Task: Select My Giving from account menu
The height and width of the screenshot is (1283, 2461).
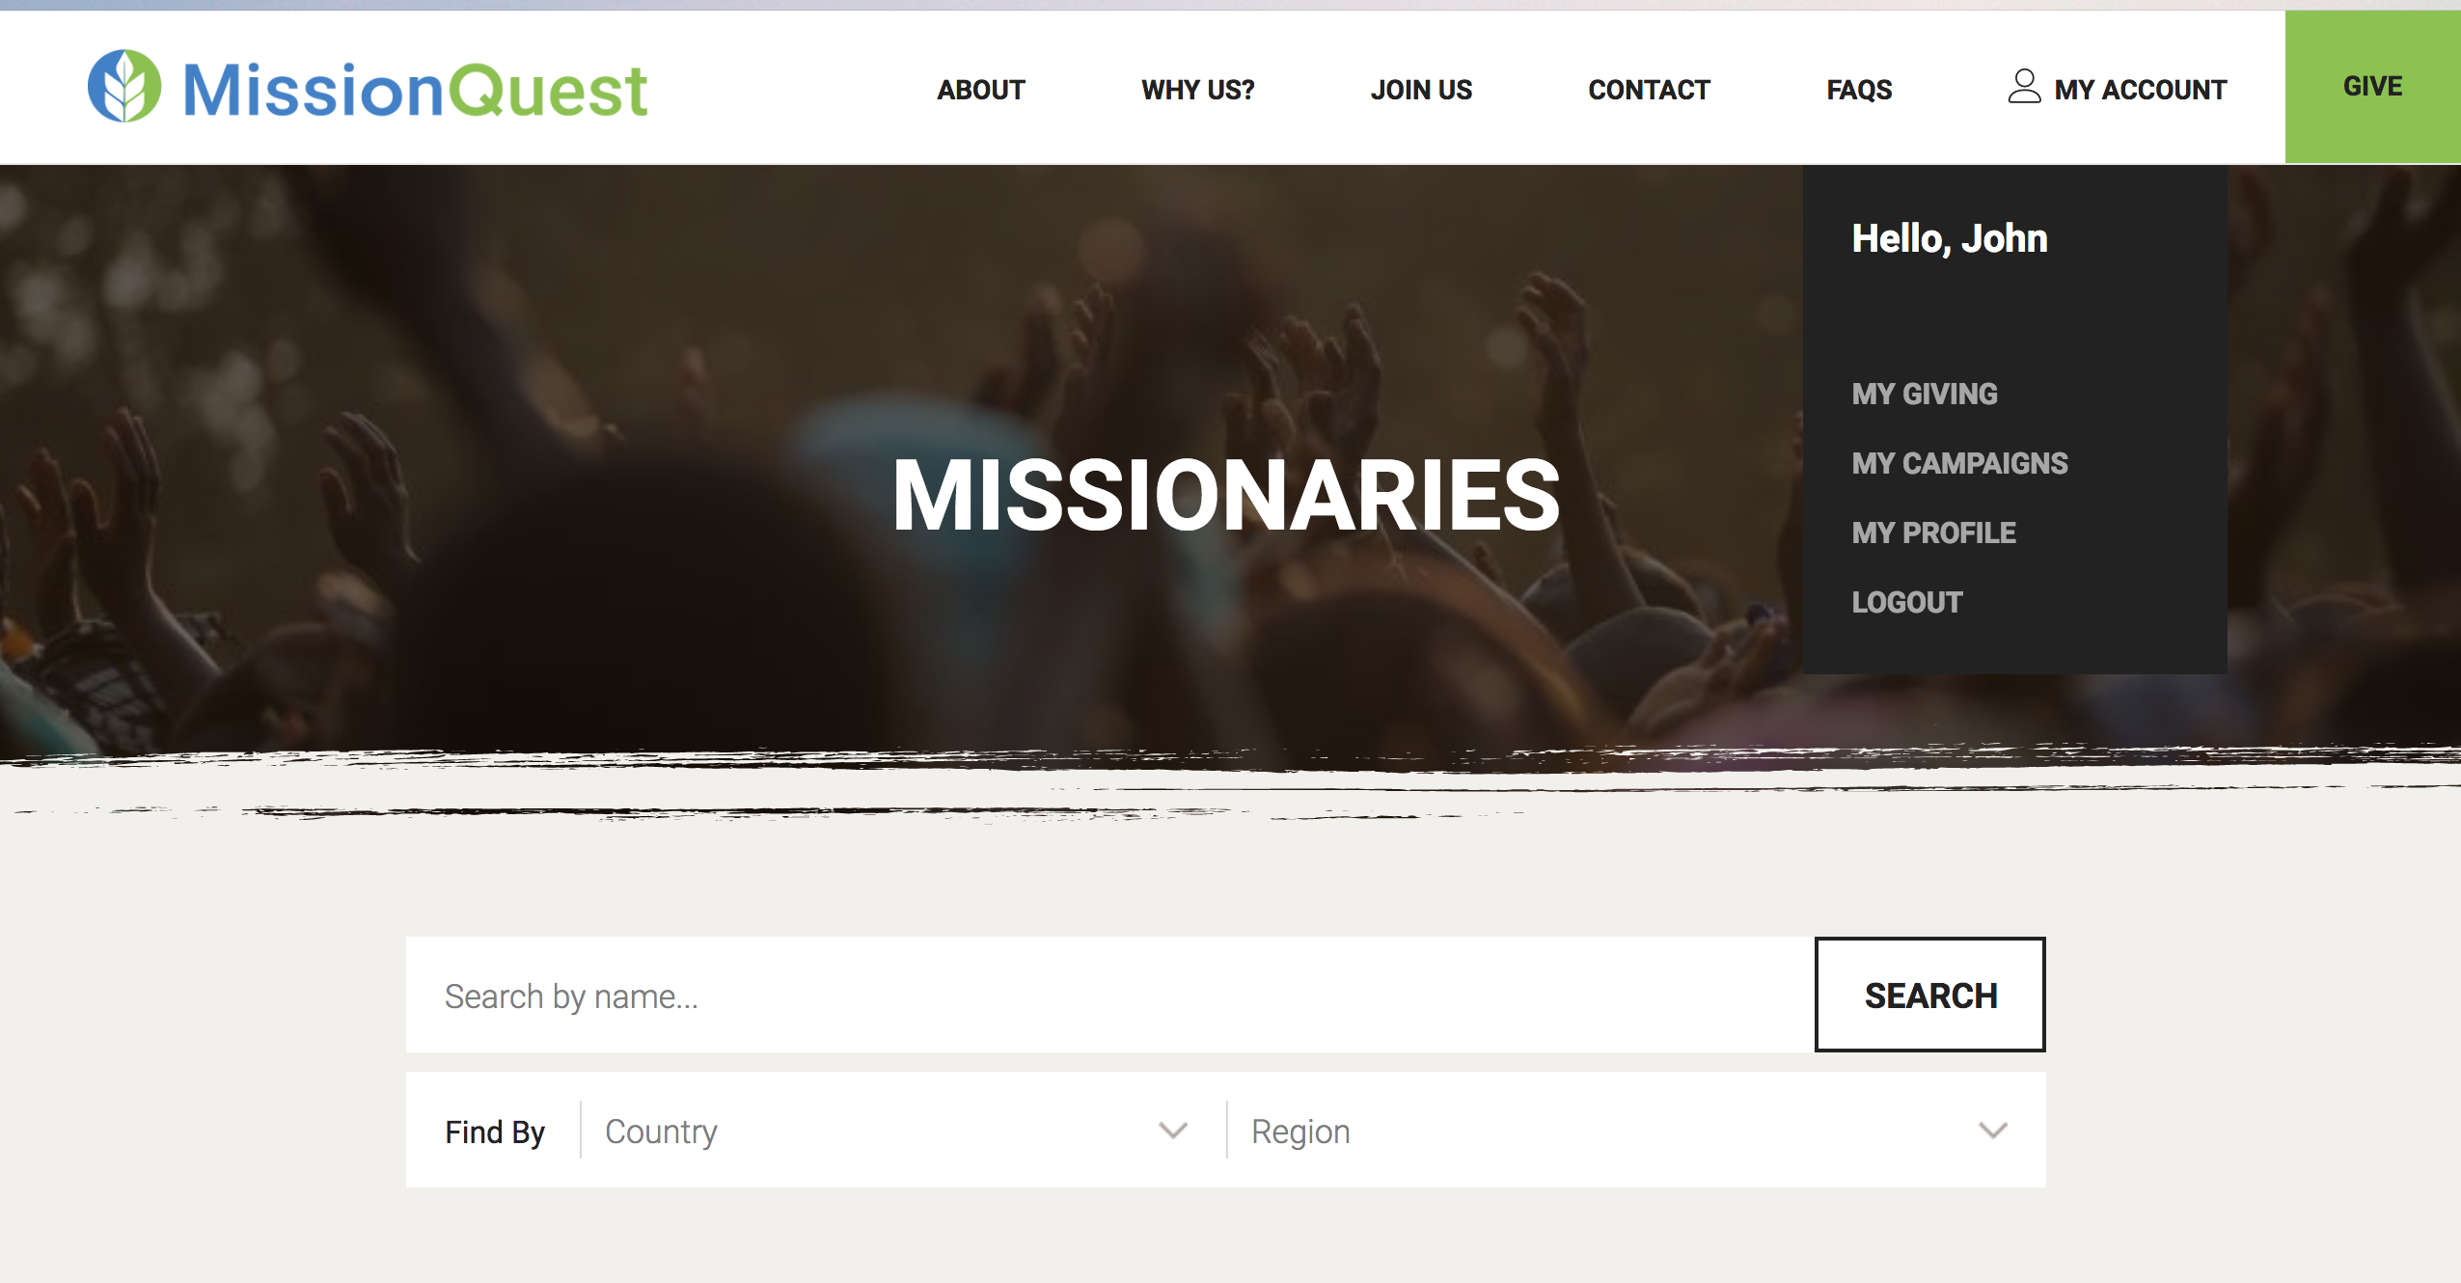Action: coord(1925,394)
